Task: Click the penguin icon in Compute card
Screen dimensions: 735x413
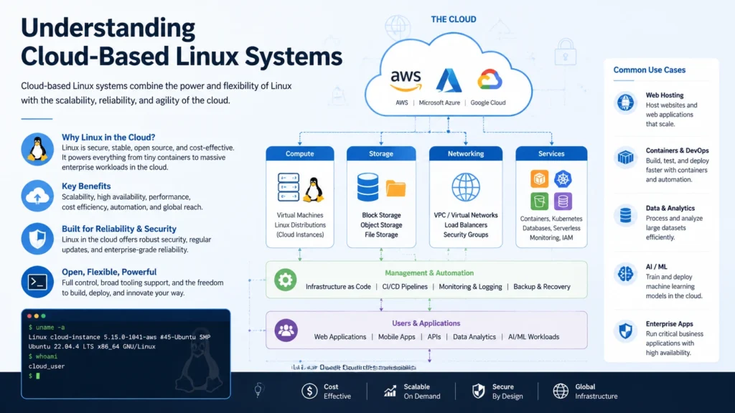Action: (314, 189)
